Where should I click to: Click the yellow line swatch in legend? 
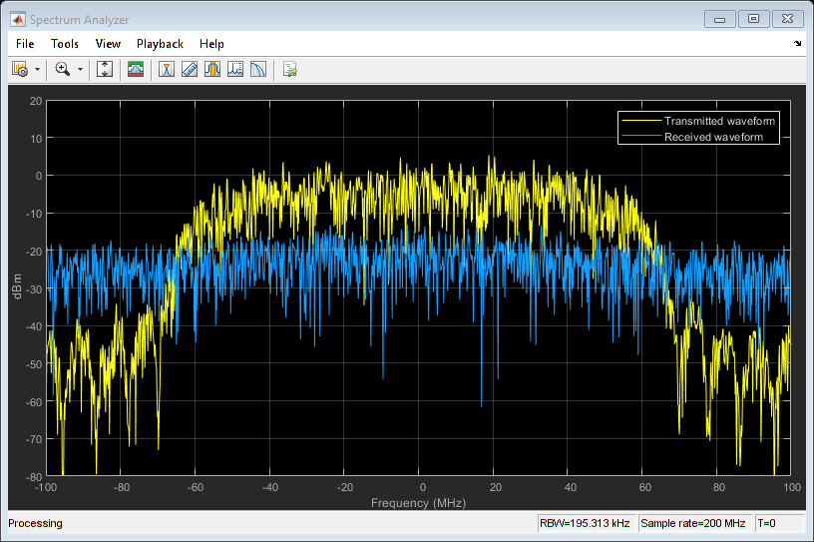pos(640,121)
